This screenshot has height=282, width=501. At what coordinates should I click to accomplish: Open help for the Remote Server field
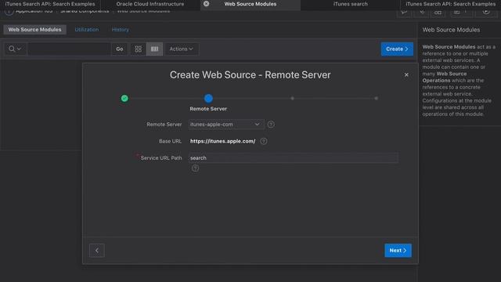(x=271, y=125)
